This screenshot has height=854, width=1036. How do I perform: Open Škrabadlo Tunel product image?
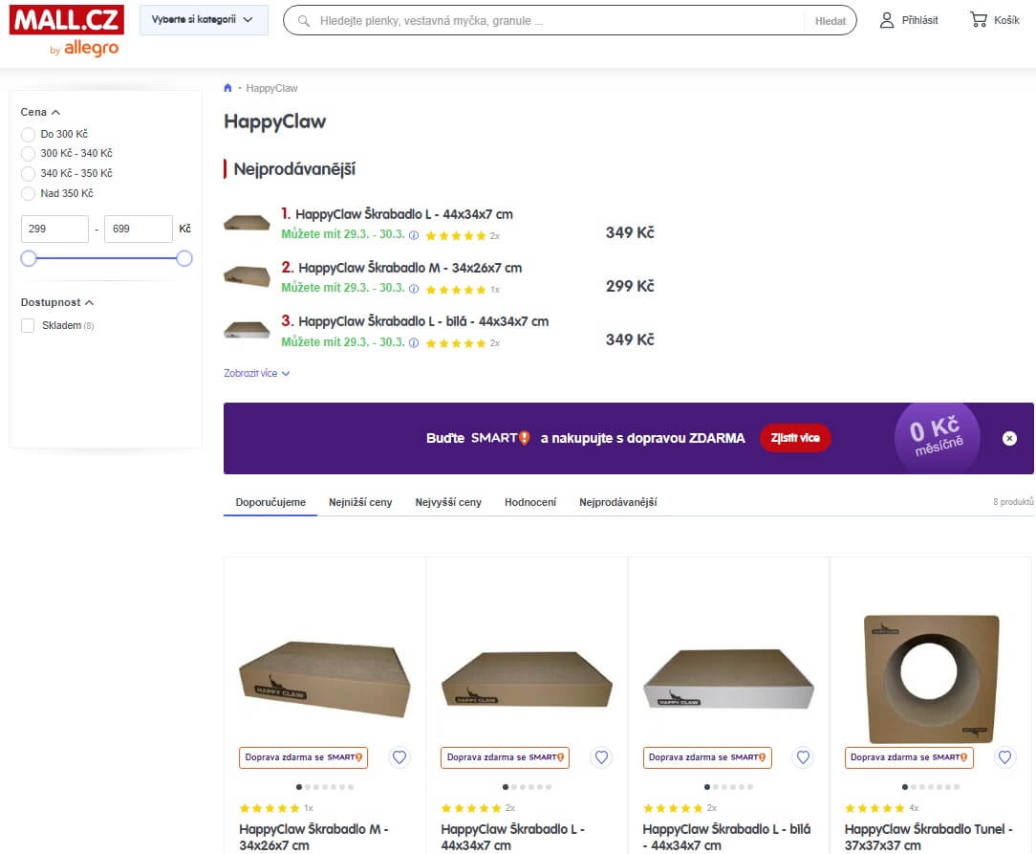[932, 678]
